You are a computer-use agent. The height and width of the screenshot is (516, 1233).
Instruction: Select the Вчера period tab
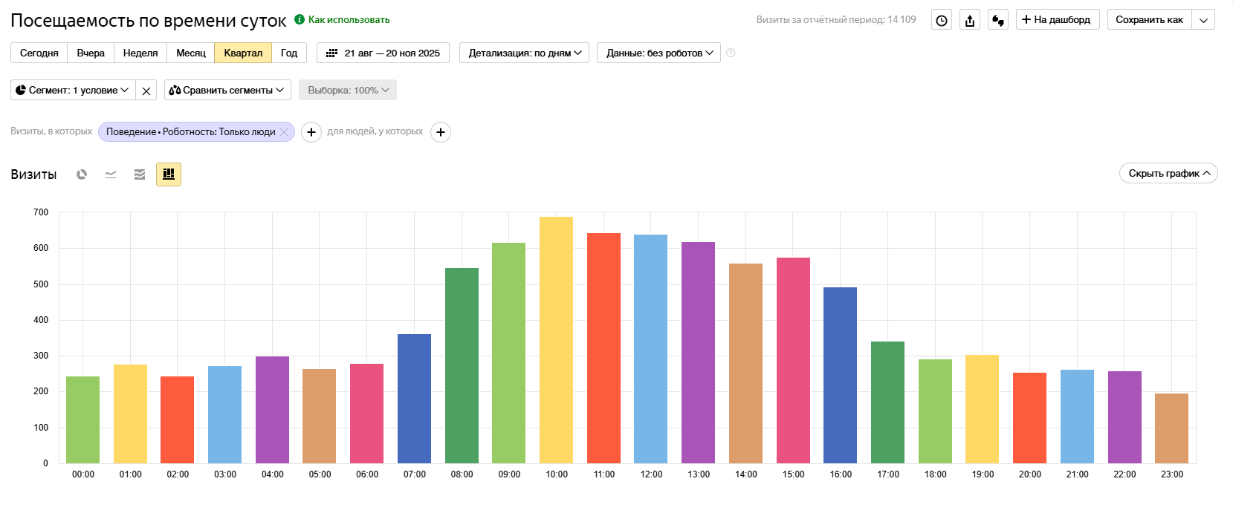pyautogui.click(x=91, y=53)
